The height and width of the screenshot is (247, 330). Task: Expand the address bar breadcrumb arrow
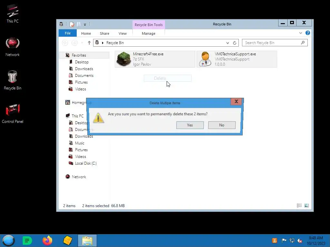click(x=103, y=43)
